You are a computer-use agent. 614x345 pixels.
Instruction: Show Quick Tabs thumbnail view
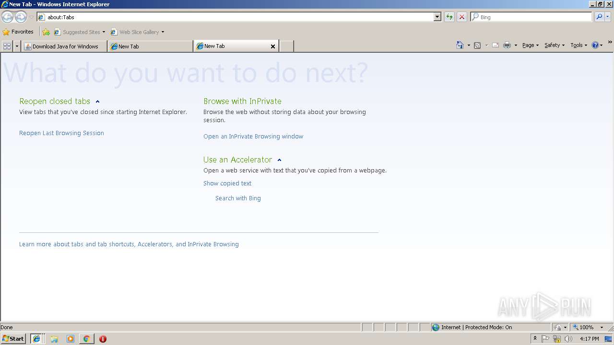(x=7, y=46)
